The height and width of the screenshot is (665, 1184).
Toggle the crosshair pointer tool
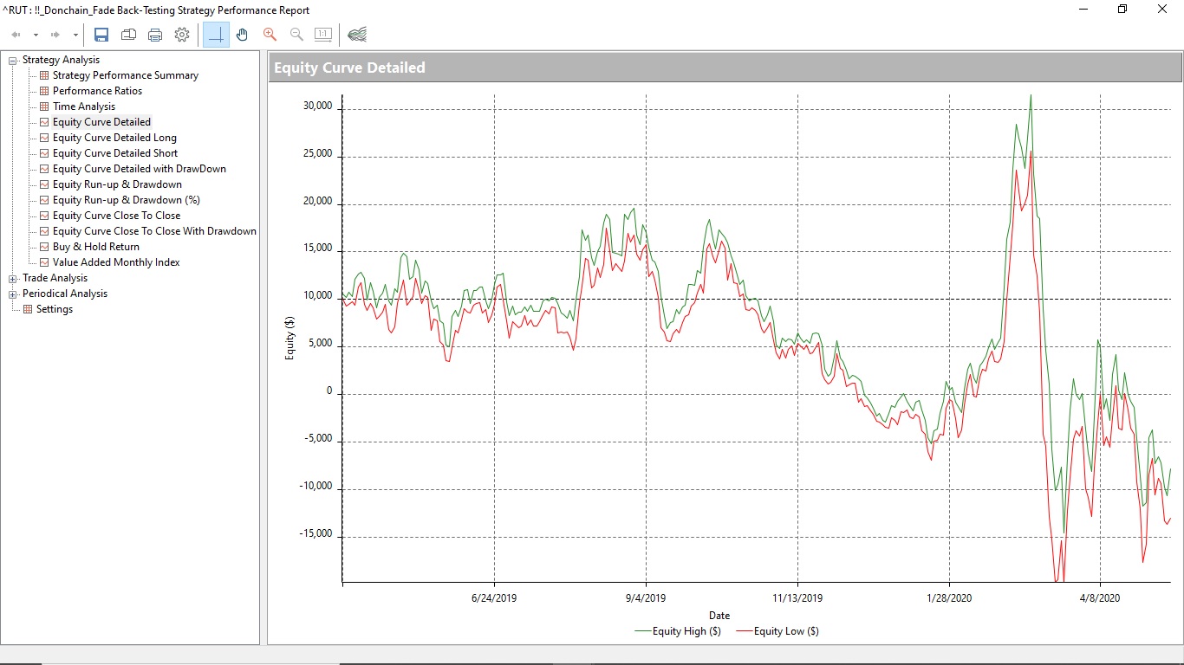point(217,35)
